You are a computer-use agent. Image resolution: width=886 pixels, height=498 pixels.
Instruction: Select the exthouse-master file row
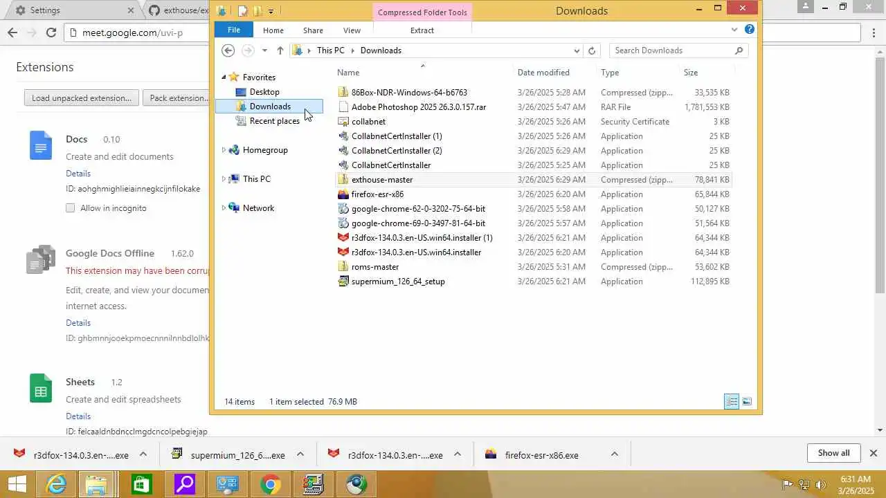tap(533, 180)
